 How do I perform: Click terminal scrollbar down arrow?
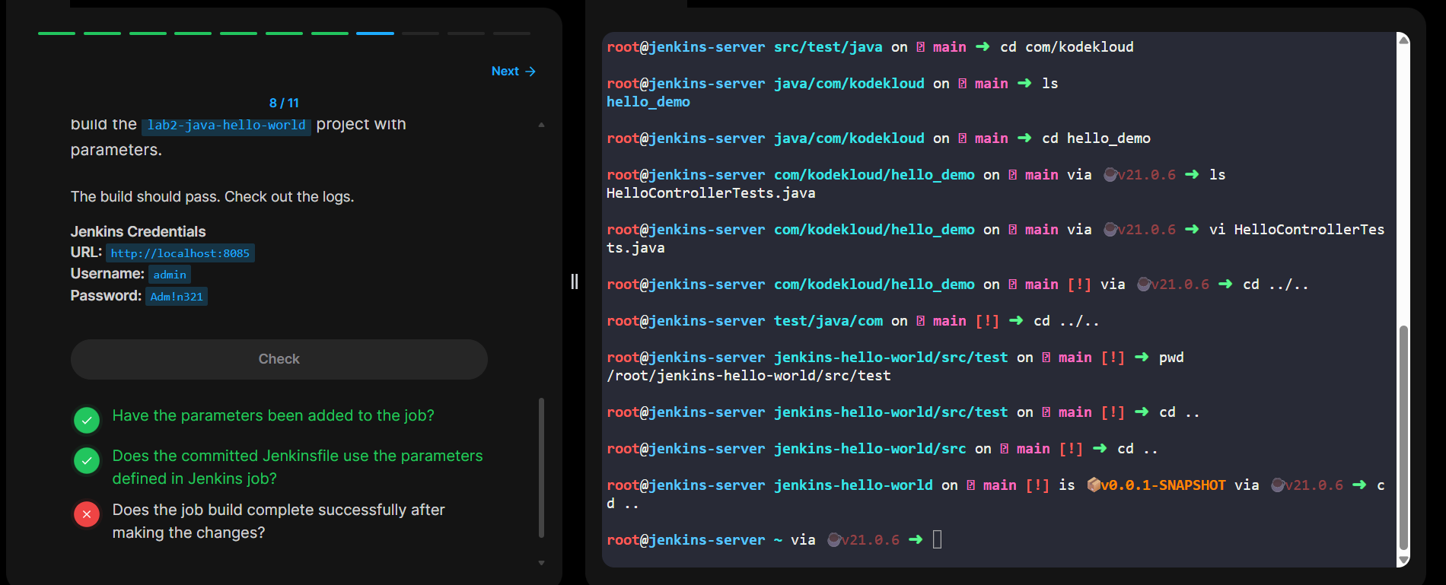pyautogui.click(x=1404, y=560)
